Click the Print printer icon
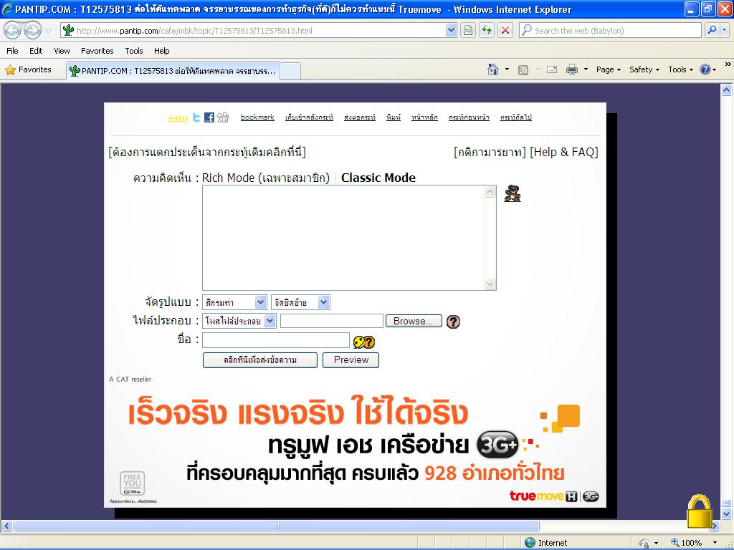This screenshot has width=734, height=550. point(572,69)
